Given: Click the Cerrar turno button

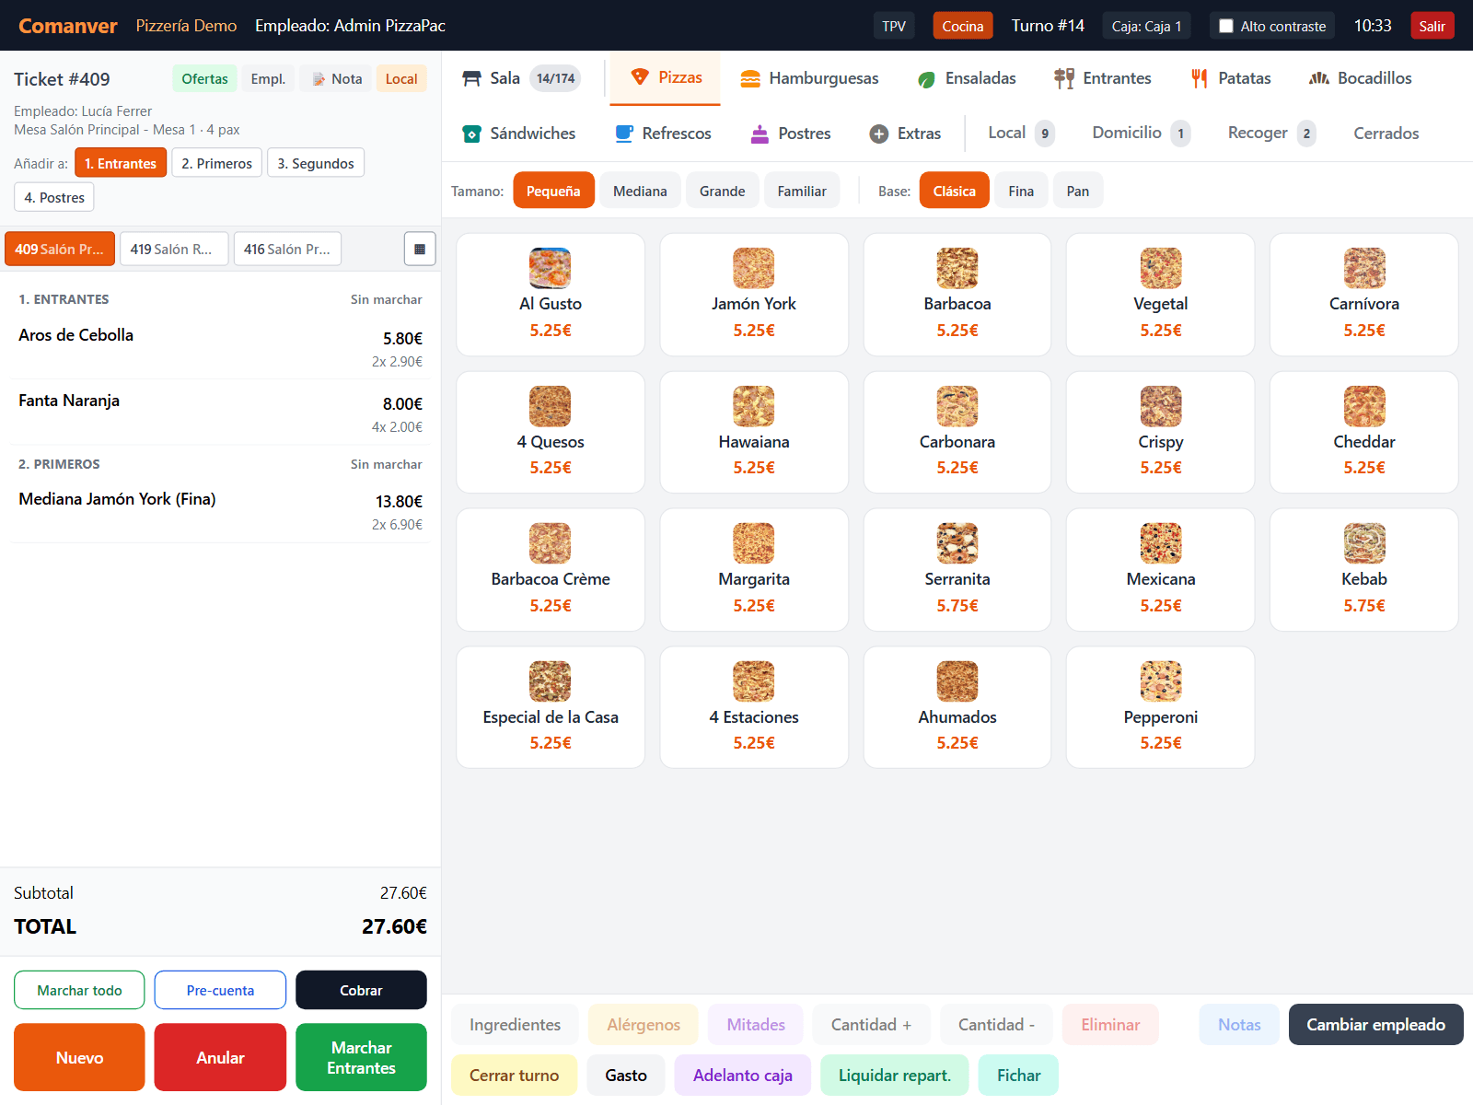Looking at the screenshot, I should [514, 1075].
